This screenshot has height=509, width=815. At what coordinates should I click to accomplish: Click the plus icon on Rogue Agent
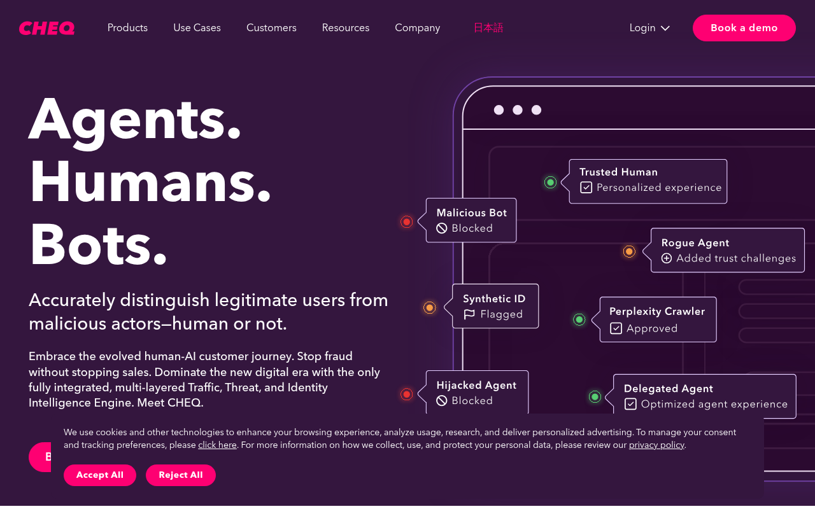tap(667, 258)
